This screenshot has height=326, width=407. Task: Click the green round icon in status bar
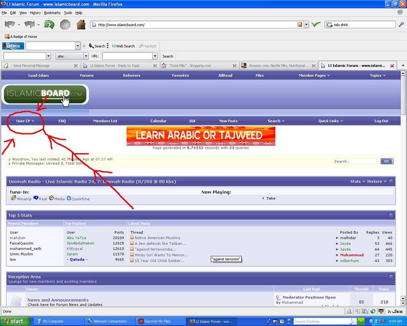pos(373,311)
